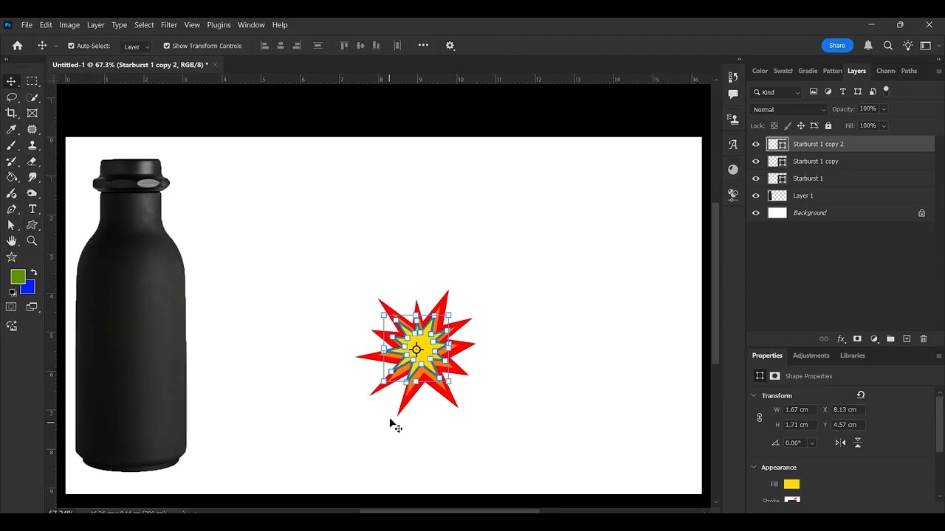Select the Clone Stamp tool

(x=32, y=145)
